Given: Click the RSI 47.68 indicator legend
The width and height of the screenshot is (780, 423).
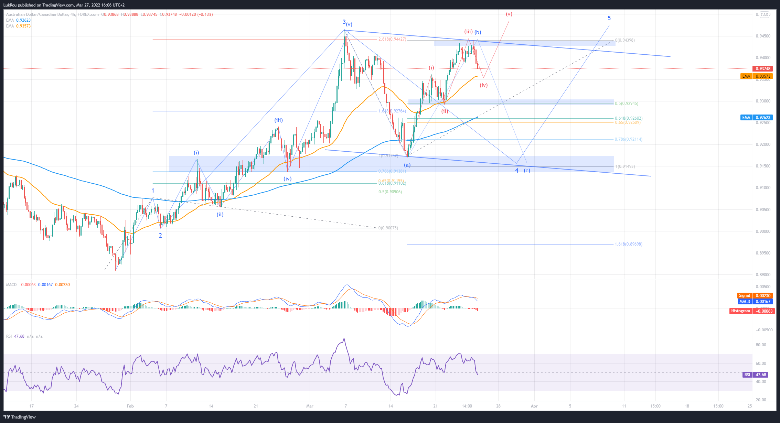Looking at the screenshot, I should [15, 336].
